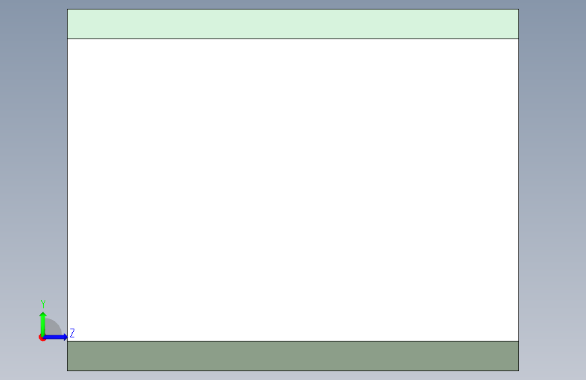The image size is (586, 380).
Task: Select bottom-right corner vertex of model
Action: point(518,371)
